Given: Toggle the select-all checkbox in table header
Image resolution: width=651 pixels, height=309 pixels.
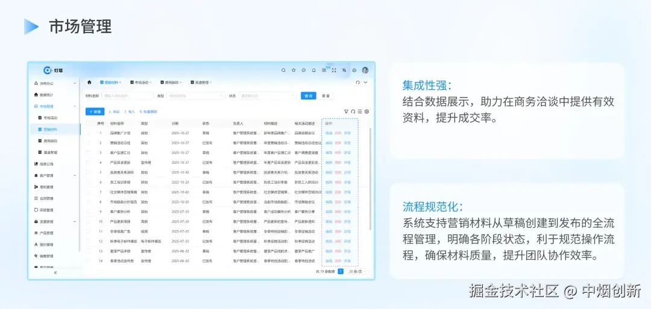Looking at the screenshot, I should pyautogui.click(x=88, y=123).
